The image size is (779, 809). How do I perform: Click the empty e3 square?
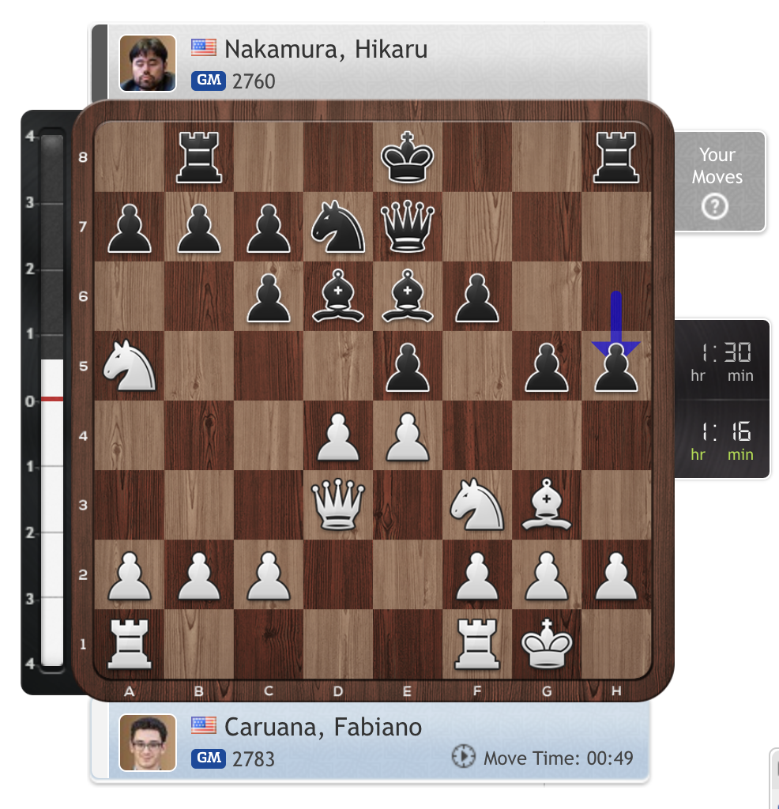click(x=408, y=505)
